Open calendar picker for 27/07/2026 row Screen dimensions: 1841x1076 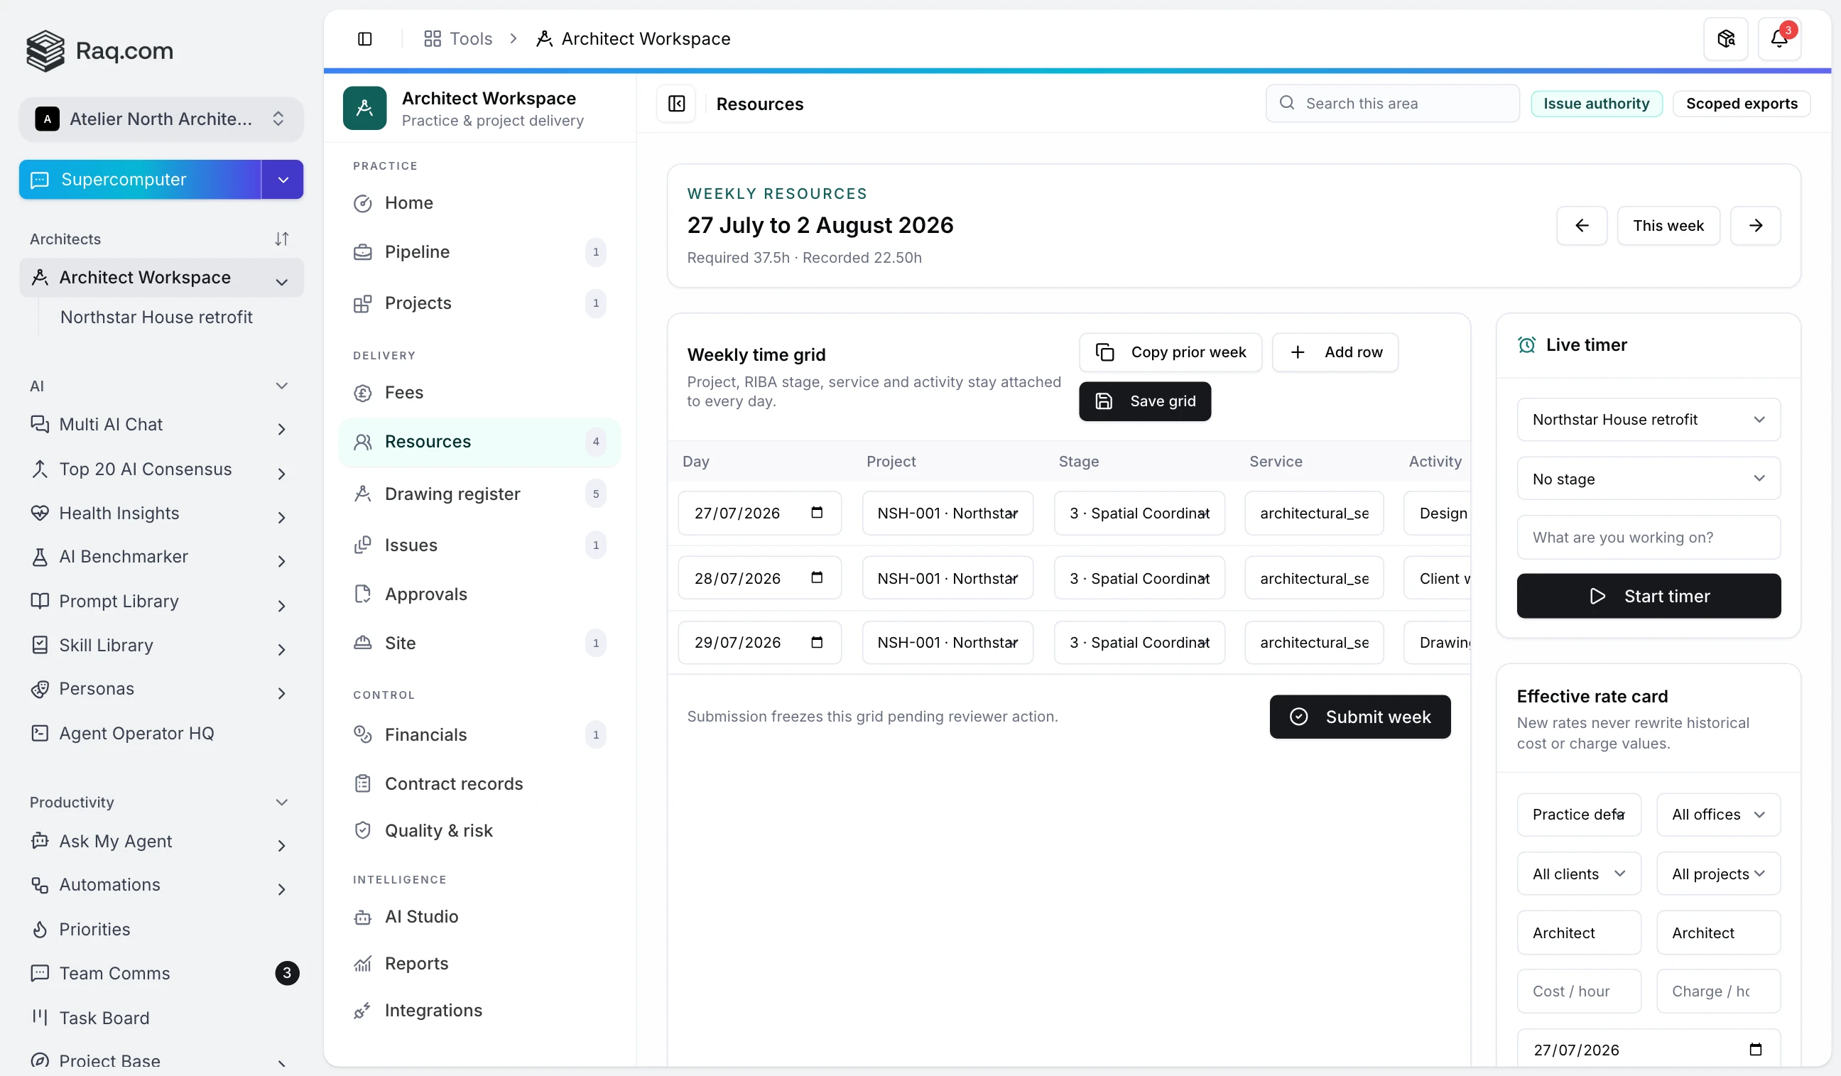pos(817,513)
